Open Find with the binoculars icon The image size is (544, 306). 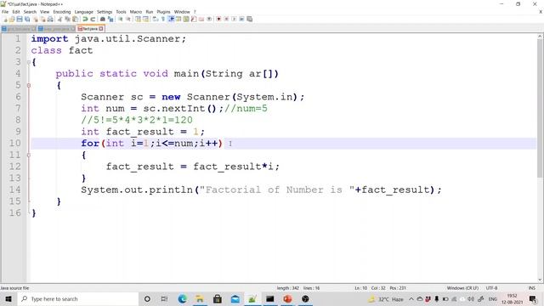[102, 19]
